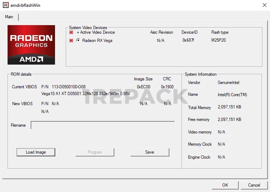This screenshot has width=270, height=192.
Task: Click the Filename text field
Action: click(103, 125)
